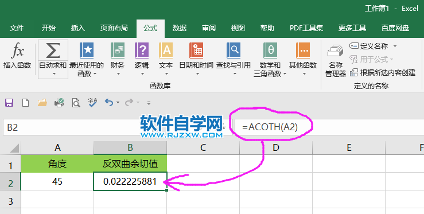
Task: Run the spelling check icon
Action: tap(92, 103)
